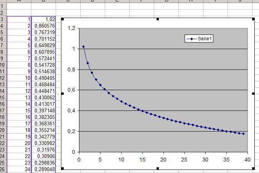Select cell with value 0,490405

click(44, 78)
